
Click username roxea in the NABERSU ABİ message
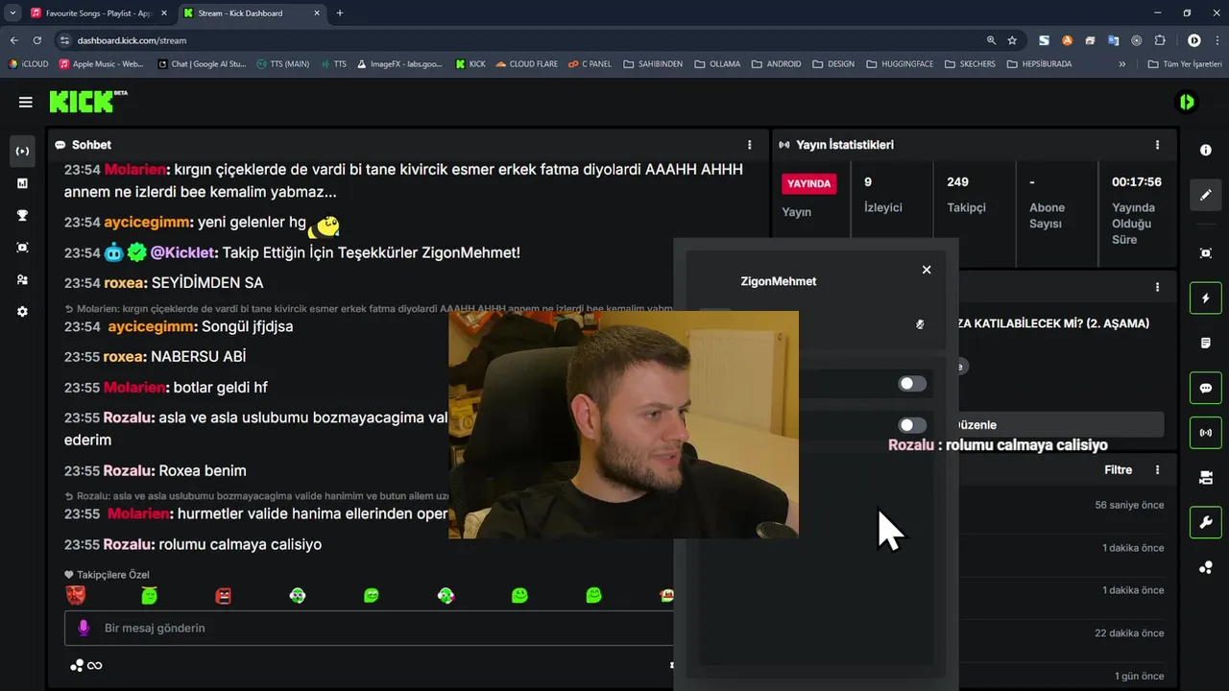click(123, 356)
